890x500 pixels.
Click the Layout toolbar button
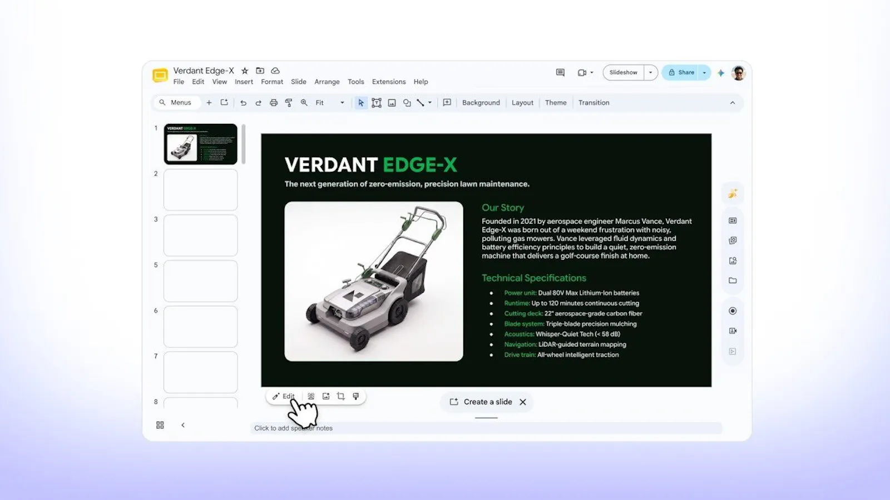[x=522, y=103]
